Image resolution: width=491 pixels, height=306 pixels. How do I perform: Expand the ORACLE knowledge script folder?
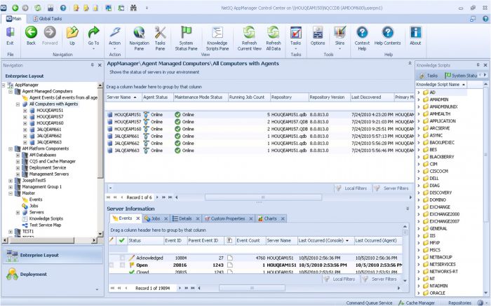tap(419, 293)
